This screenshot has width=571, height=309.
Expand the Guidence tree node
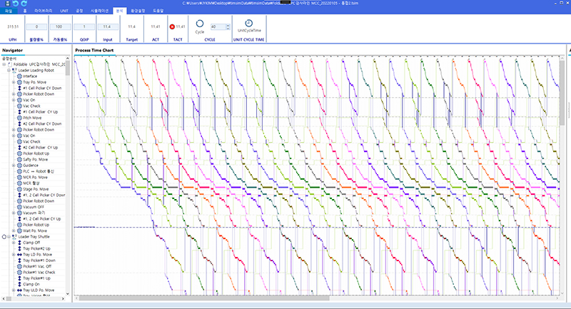(x=14, y=165)
